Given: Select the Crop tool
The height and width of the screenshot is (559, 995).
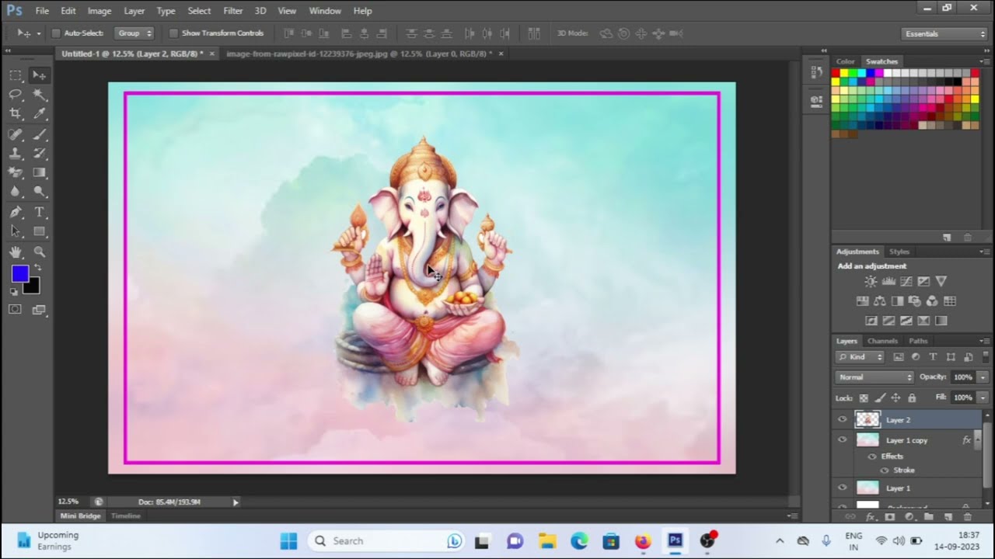Looking at the screenshot, I should coord(16,114).
